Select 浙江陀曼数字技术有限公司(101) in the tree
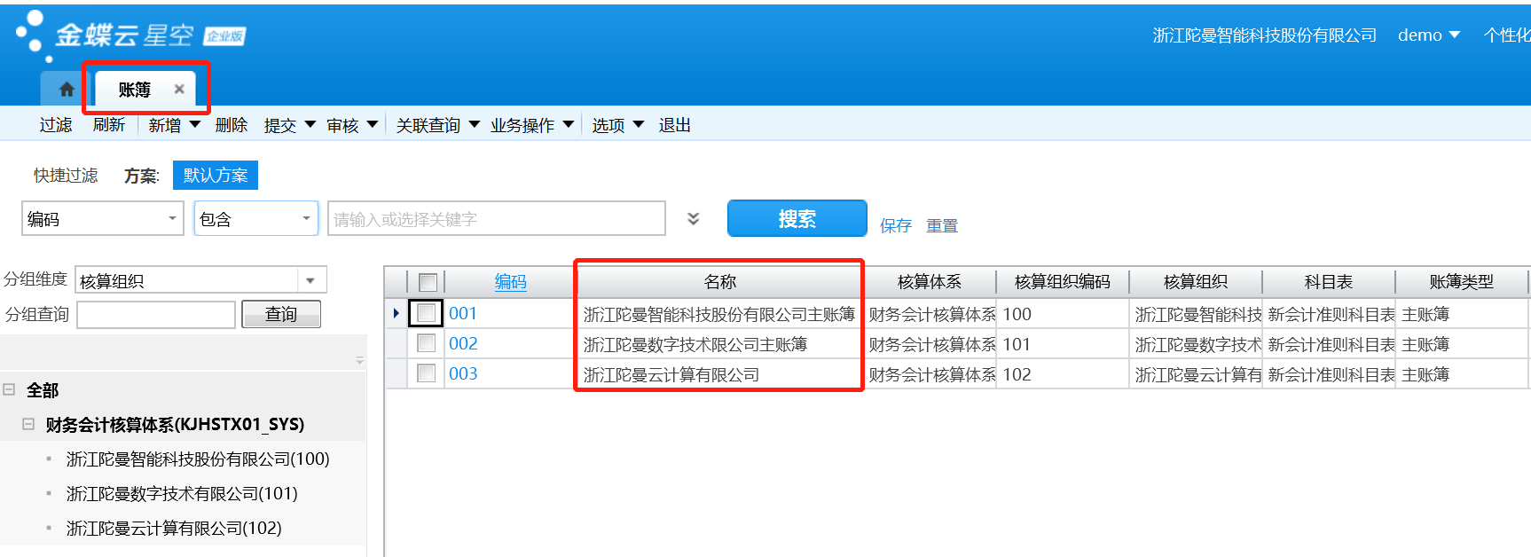Image resolution: width=1531 pixels, height=557 pixels. [182, 493]
